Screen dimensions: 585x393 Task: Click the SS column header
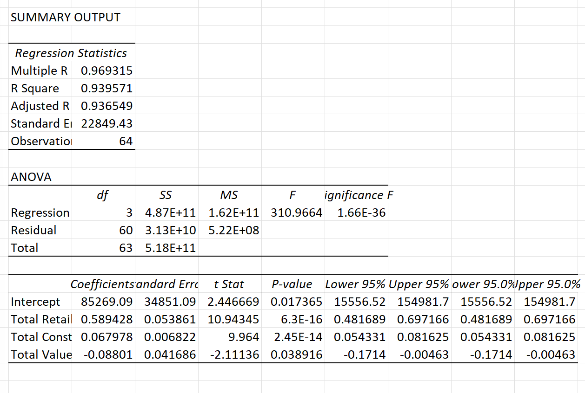point(166,195)
